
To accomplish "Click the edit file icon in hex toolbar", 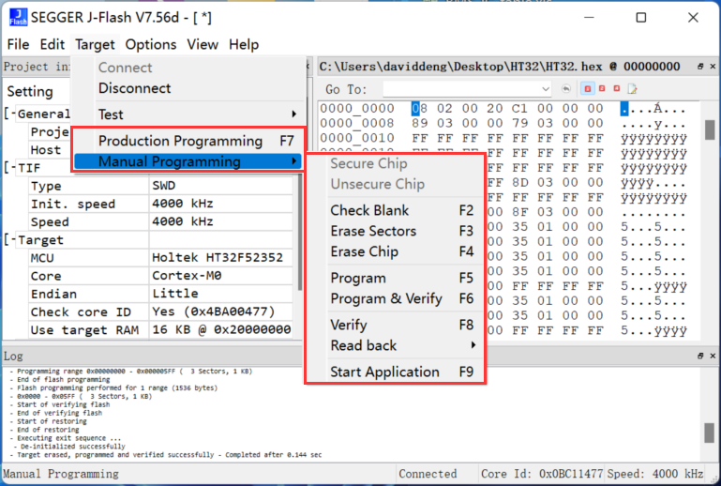I will pos(632,89).
